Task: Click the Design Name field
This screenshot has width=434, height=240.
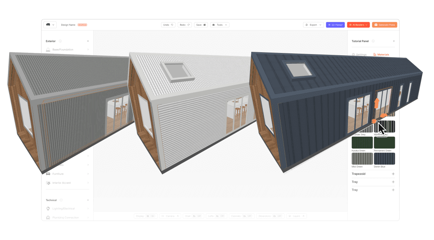Action: (69, 24)
